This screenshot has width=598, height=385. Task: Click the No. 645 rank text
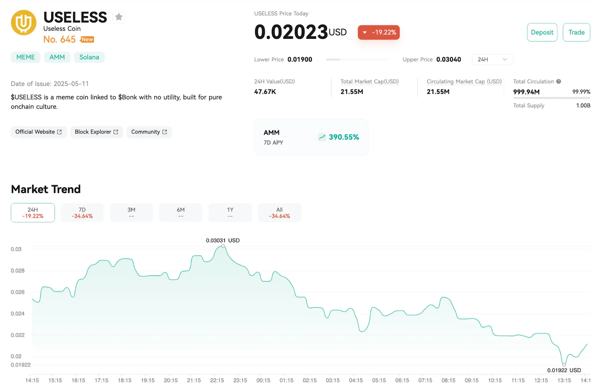pyautogui.click(x=59, y=39)
